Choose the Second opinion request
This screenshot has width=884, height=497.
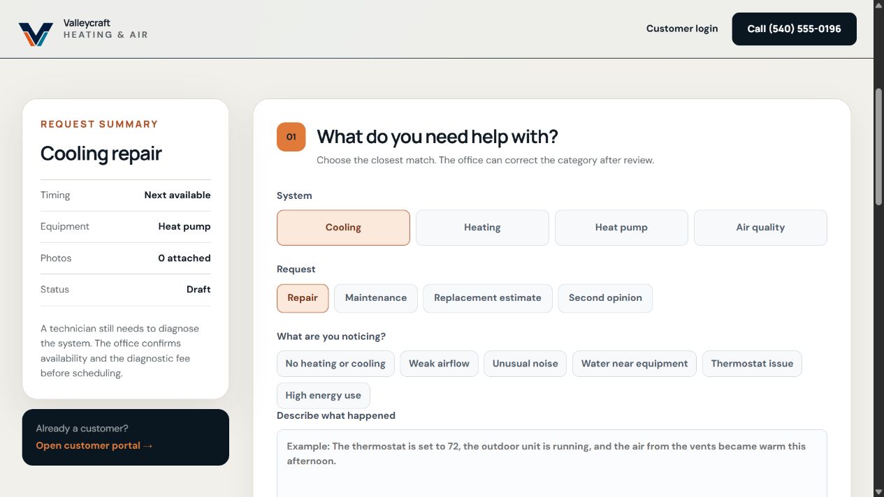[605, 298]
